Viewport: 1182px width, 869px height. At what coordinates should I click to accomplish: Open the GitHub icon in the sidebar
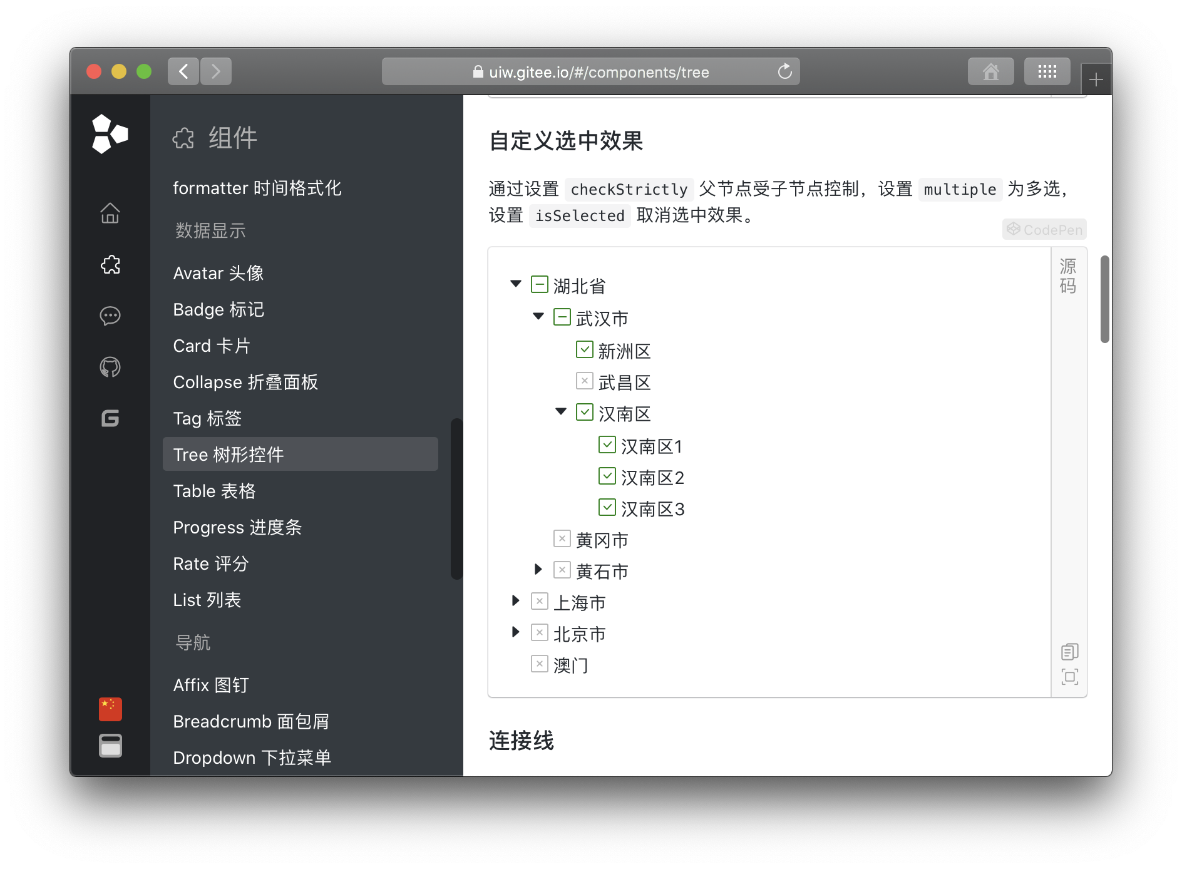(x=110, y=367)
